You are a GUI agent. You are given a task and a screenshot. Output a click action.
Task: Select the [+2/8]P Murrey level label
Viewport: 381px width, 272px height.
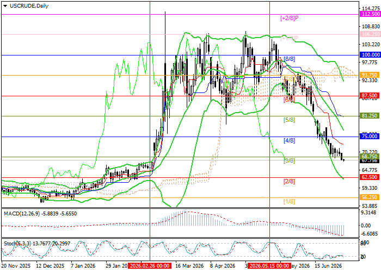[x=289, y=18]
